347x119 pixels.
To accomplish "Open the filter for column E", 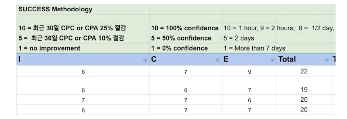I will [272, 60].
